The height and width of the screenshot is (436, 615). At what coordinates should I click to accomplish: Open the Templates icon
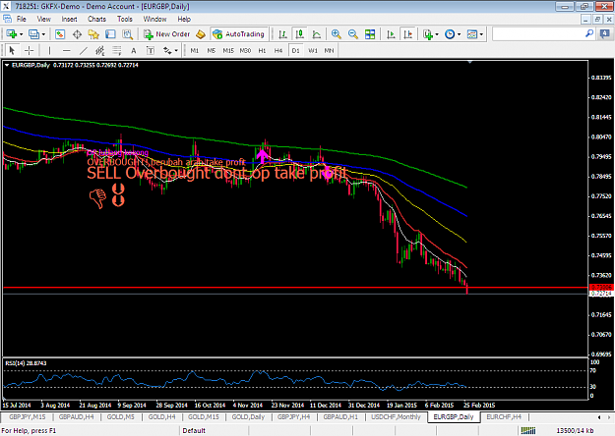coord(472,34)
